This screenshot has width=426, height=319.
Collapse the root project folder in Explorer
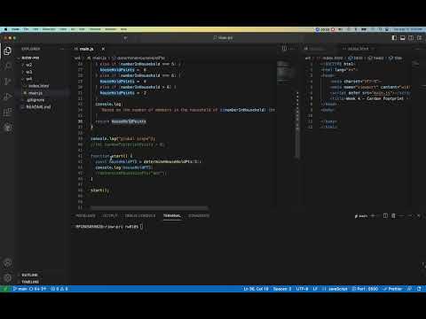coord(30,58)
